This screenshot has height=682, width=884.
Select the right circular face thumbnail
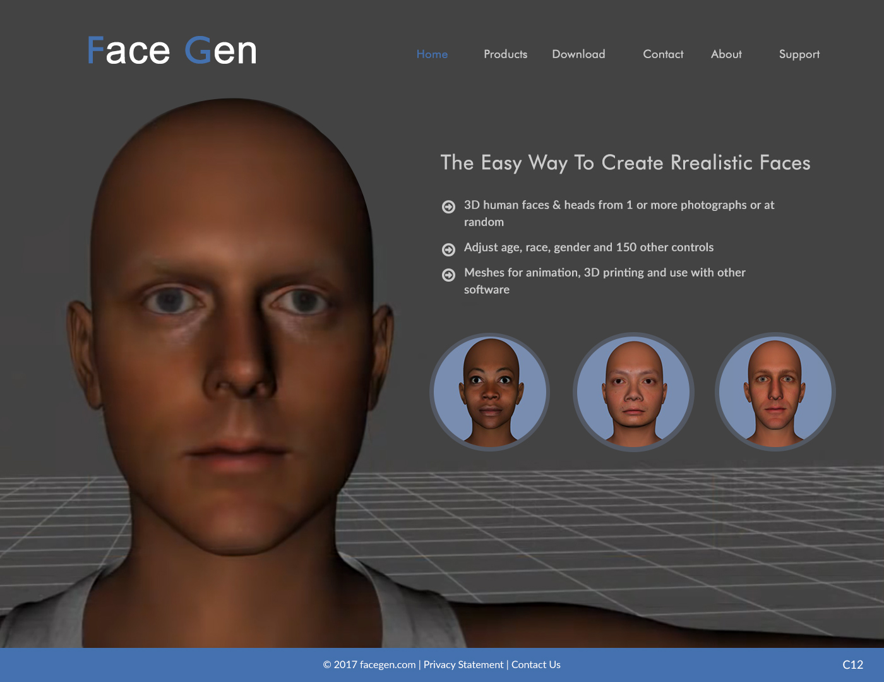point(775,392)
